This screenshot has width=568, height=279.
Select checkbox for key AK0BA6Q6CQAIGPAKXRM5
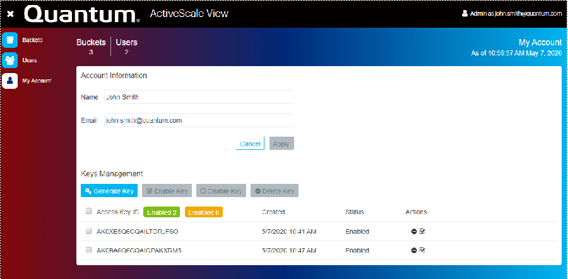pyautogui.click(x=89, y=251)
